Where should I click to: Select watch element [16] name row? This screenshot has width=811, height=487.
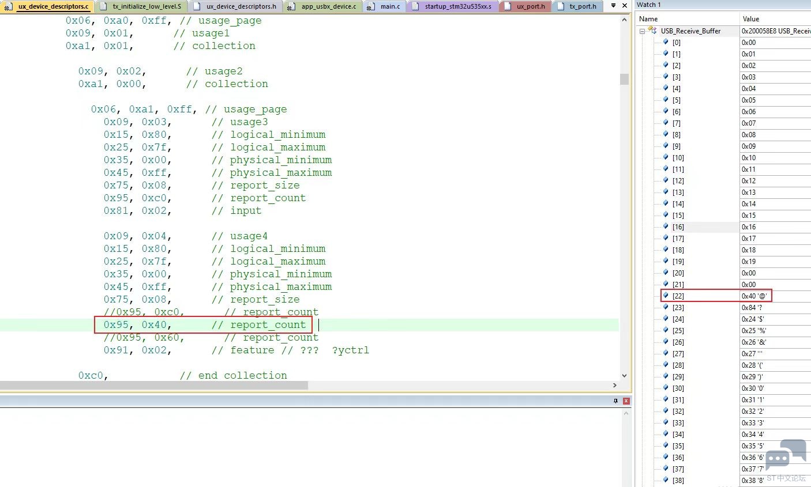click(678, 226)
